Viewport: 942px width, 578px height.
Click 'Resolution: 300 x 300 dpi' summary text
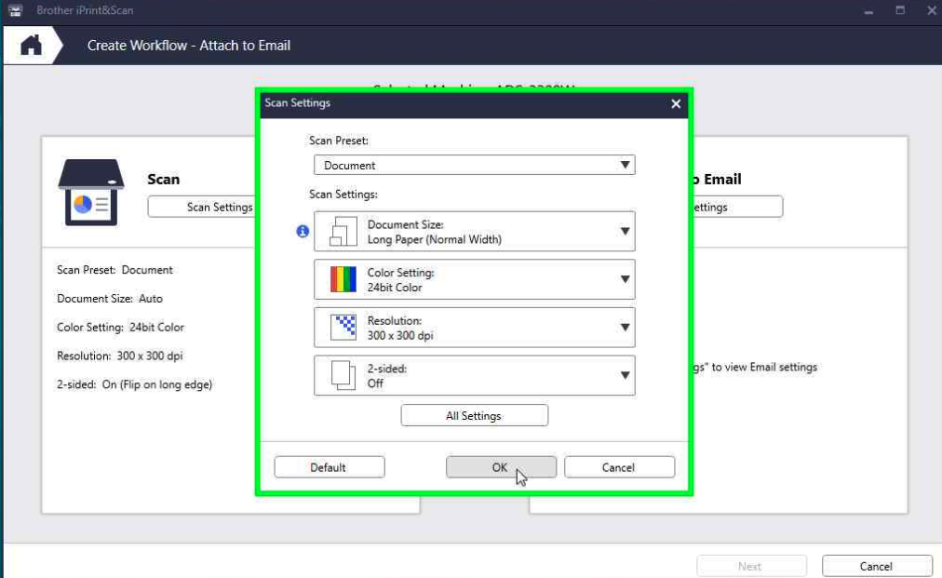(x=119, y=356)
